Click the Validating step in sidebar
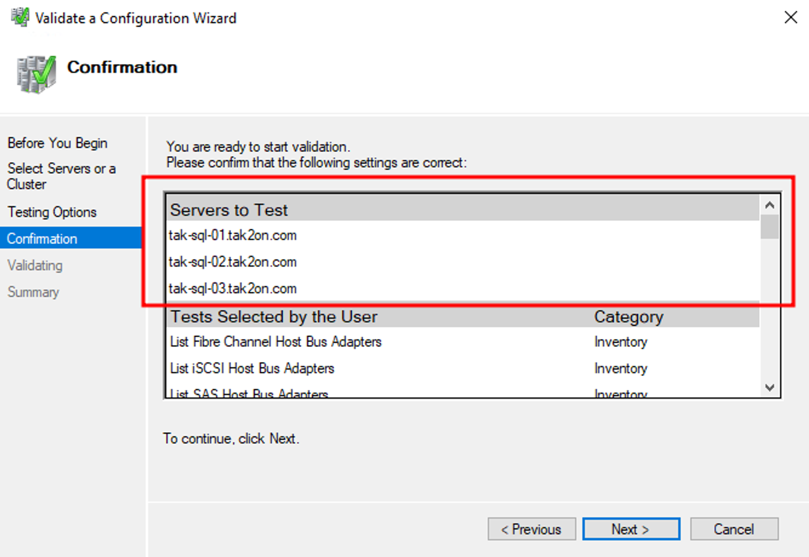 [35, 265]
